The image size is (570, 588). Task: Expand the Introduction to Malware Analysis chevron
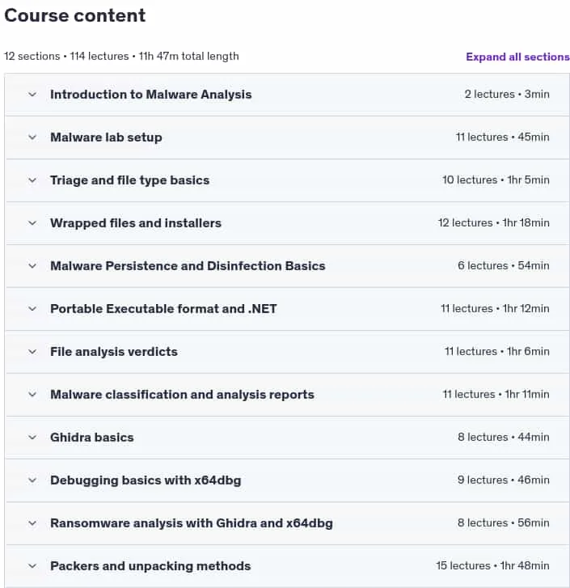32,95
